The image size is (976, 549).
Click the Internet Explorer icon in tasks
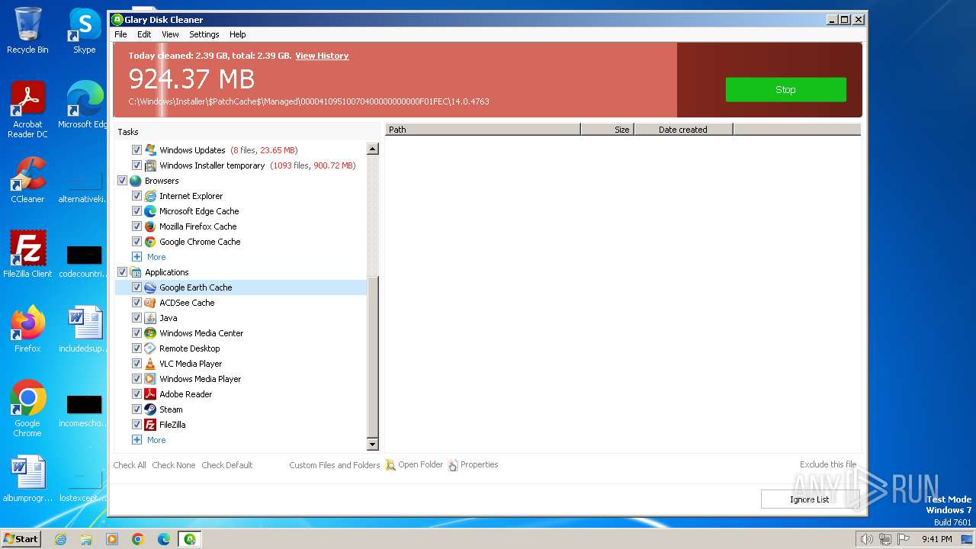click(150, 196)
